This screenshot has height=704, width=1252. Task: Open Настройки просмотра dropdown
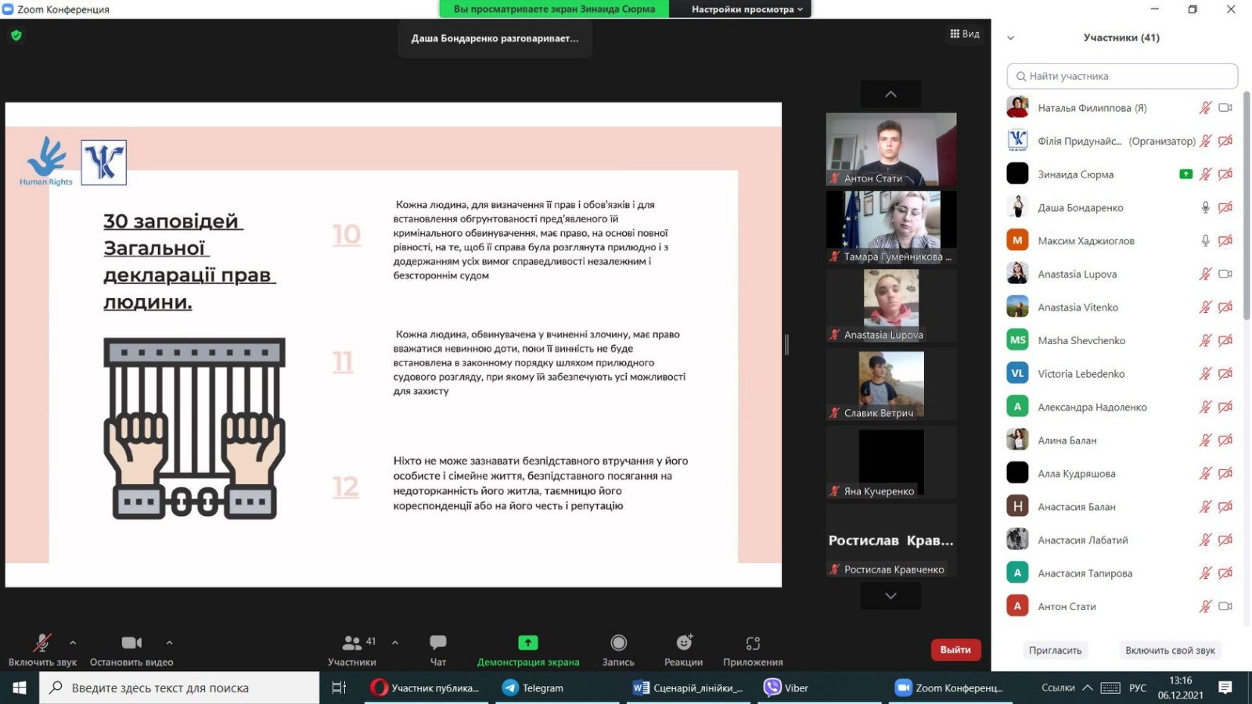747,9
